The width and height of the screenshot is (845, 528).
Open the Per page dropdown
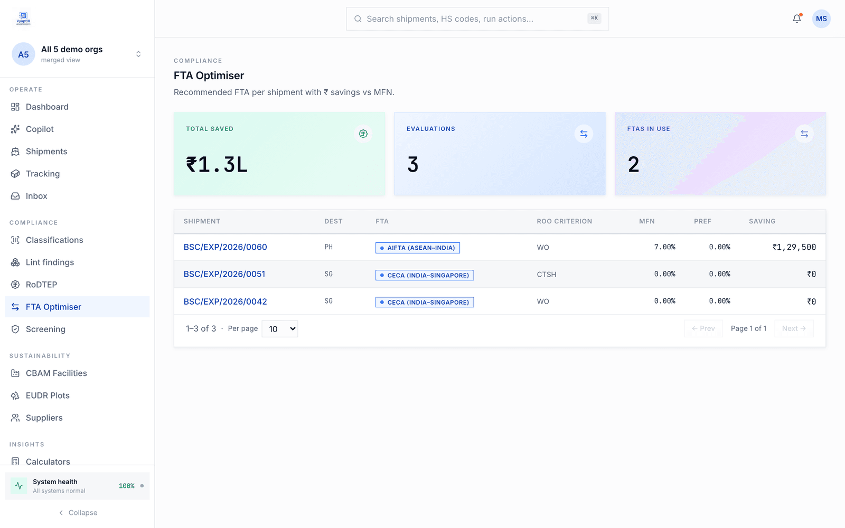[x=280, y=329]
